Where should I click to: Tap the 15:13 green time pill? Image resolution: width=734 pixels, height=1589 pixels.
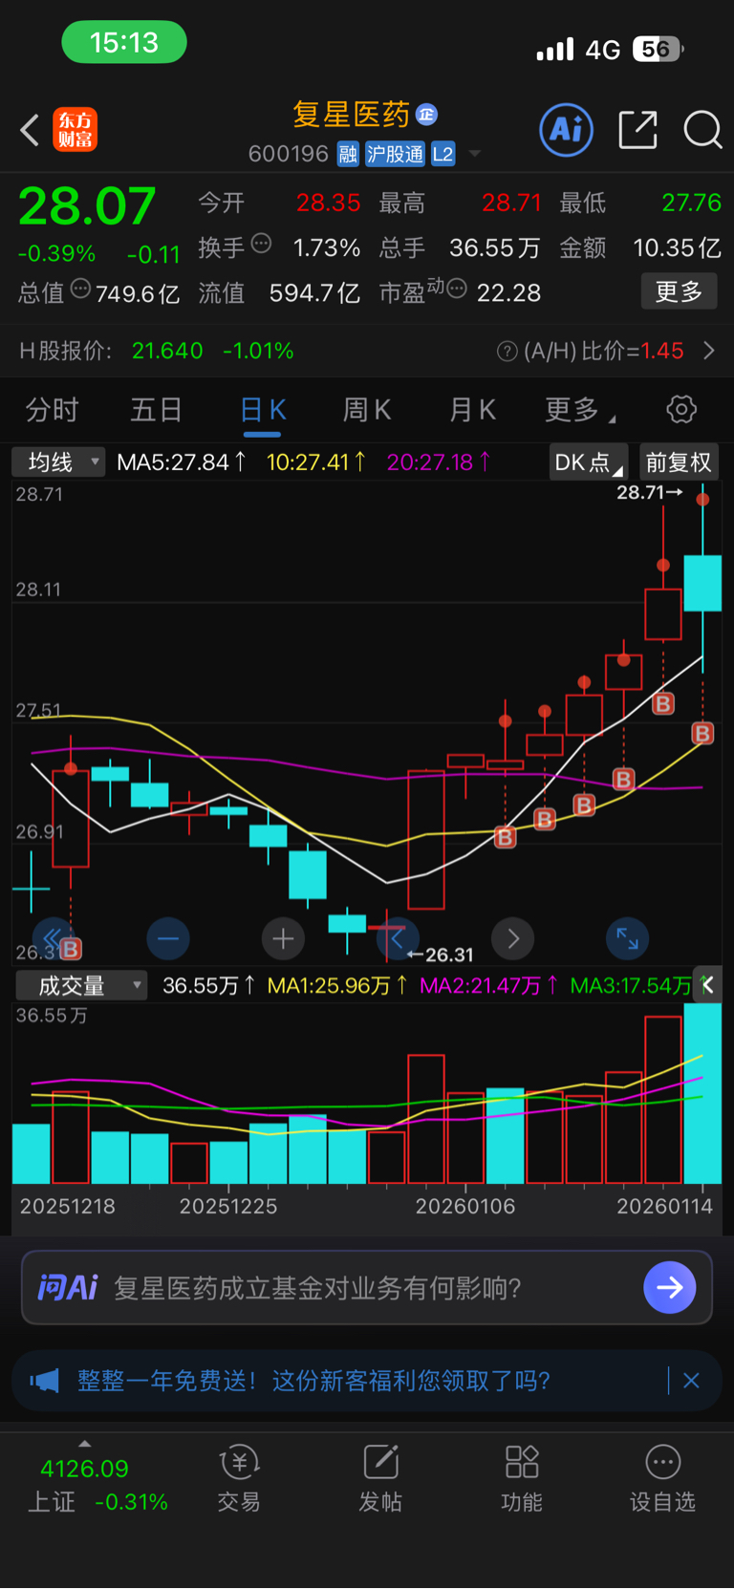point(124,42)
